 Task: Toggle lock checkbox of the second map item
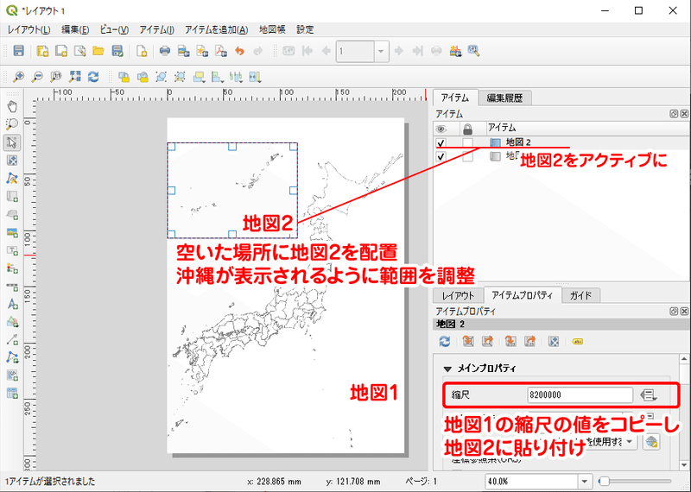coord(467,156)
